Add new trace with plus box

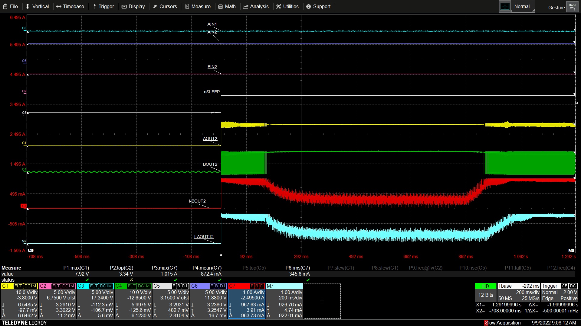tap(322, 301)
